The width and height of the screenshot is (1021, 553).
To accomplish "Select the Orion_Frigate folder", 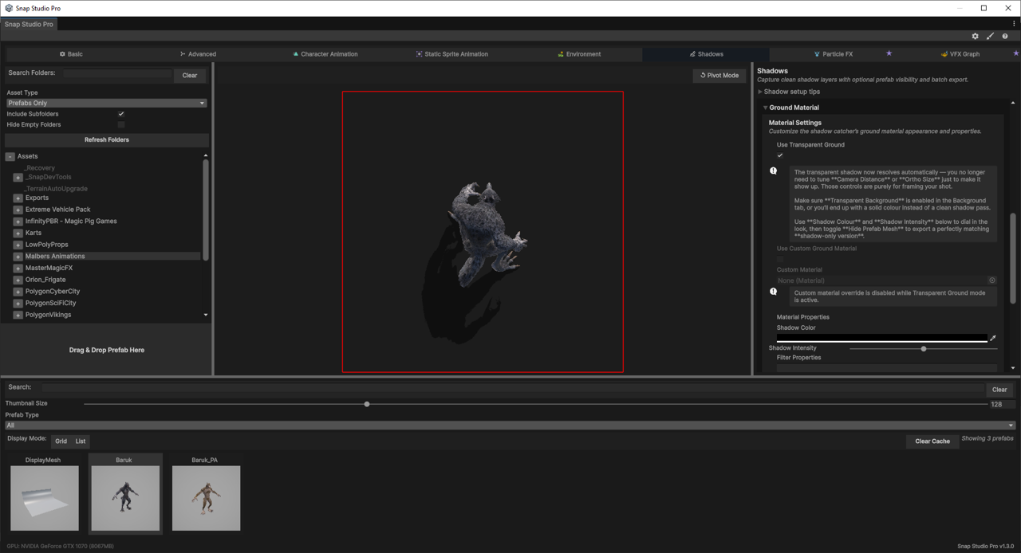I will click(45, 280).
